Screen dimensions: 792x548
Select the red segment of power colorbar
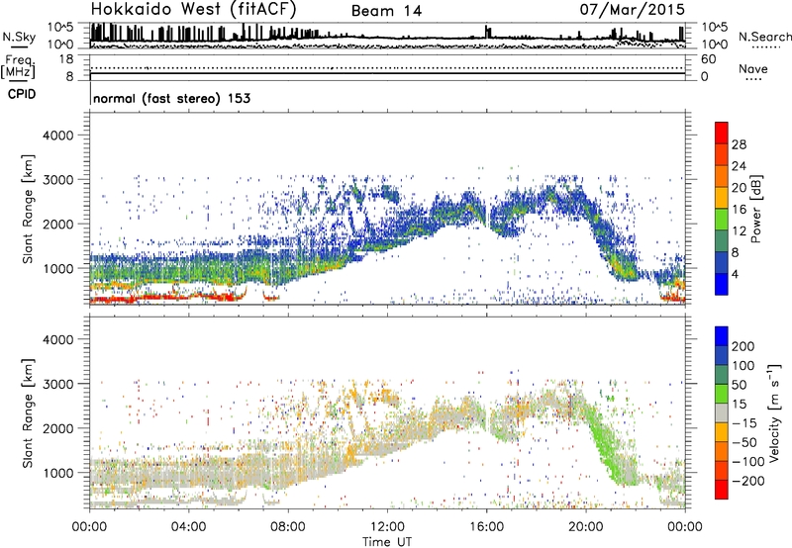pos(722,133)
